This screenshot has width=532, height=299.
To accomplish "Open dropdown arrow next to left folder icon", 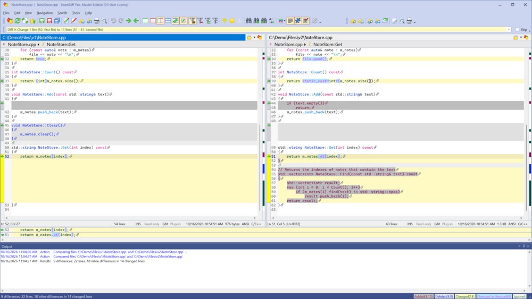I will (x=254, y=38).
